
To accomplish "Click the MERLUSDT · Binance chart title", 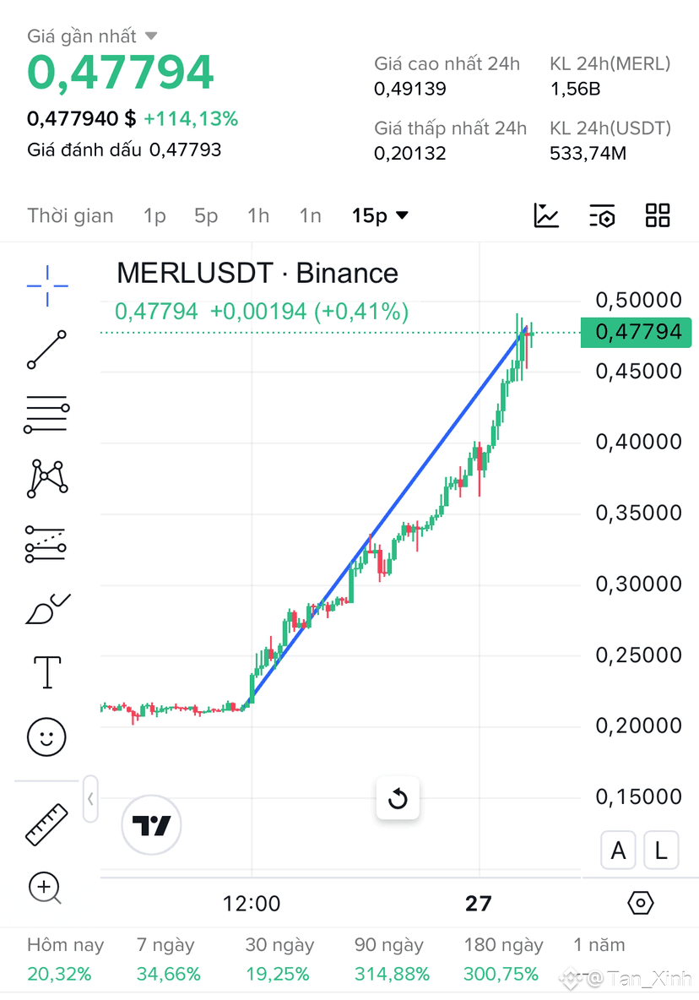I will click(x=257, y=273).
